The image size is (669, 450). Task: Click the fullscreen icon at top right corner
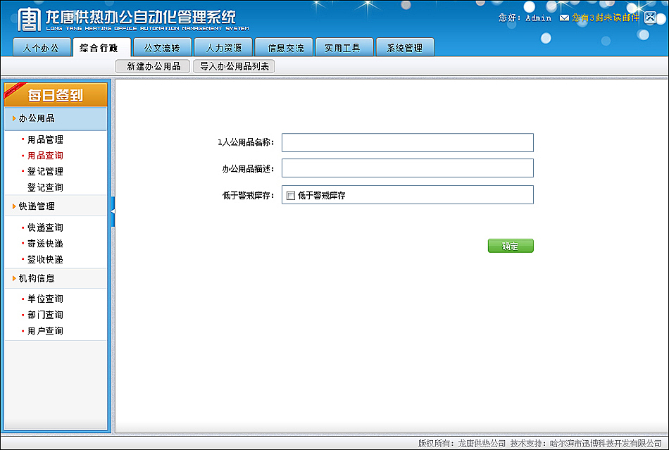649,18
